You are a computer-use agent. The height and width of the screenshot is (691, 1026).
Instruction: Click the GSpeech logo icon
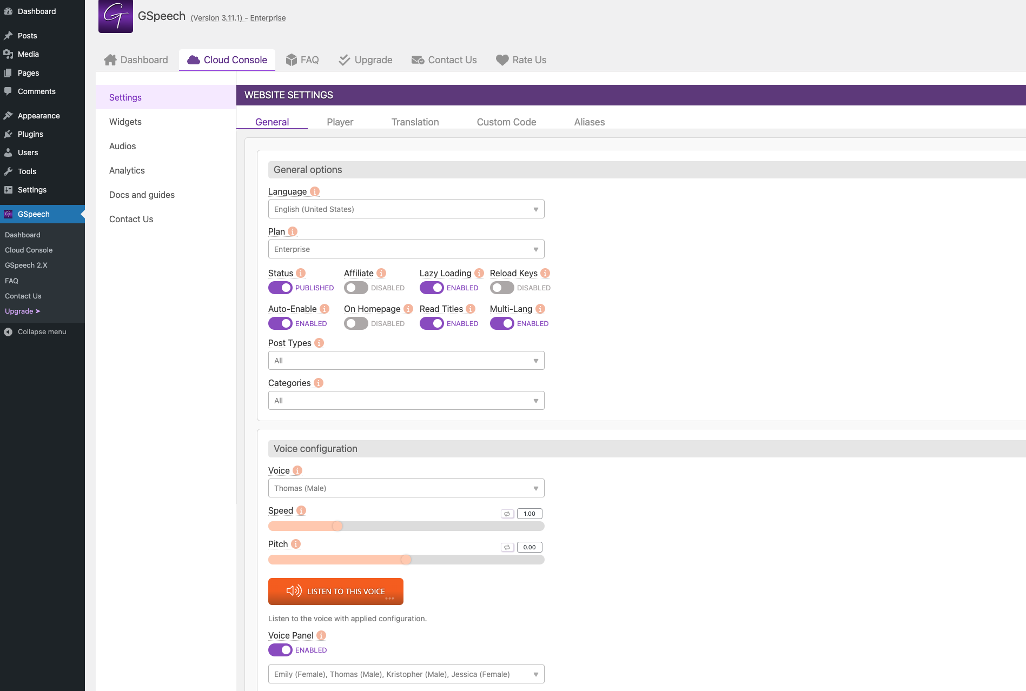[x=116, y=16]
